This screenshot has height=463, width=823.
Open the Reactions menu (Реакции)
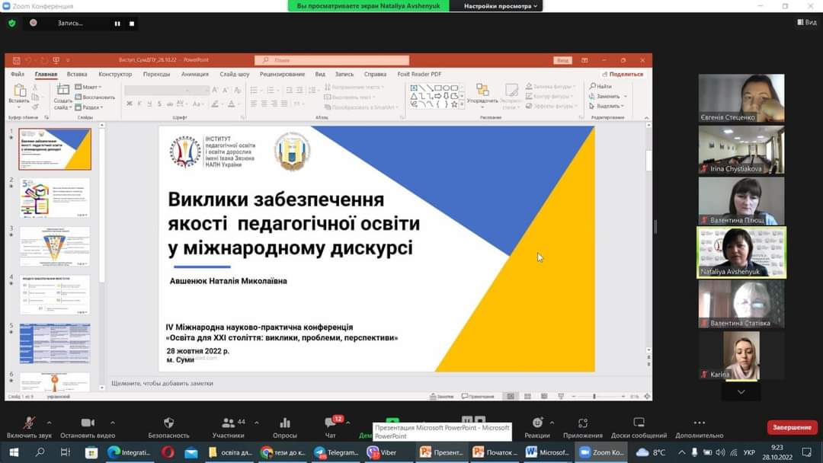tap(537, 423)
